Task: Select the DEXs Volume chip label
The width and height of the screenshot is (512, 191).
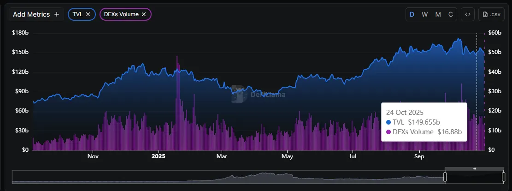Action: 121,15
